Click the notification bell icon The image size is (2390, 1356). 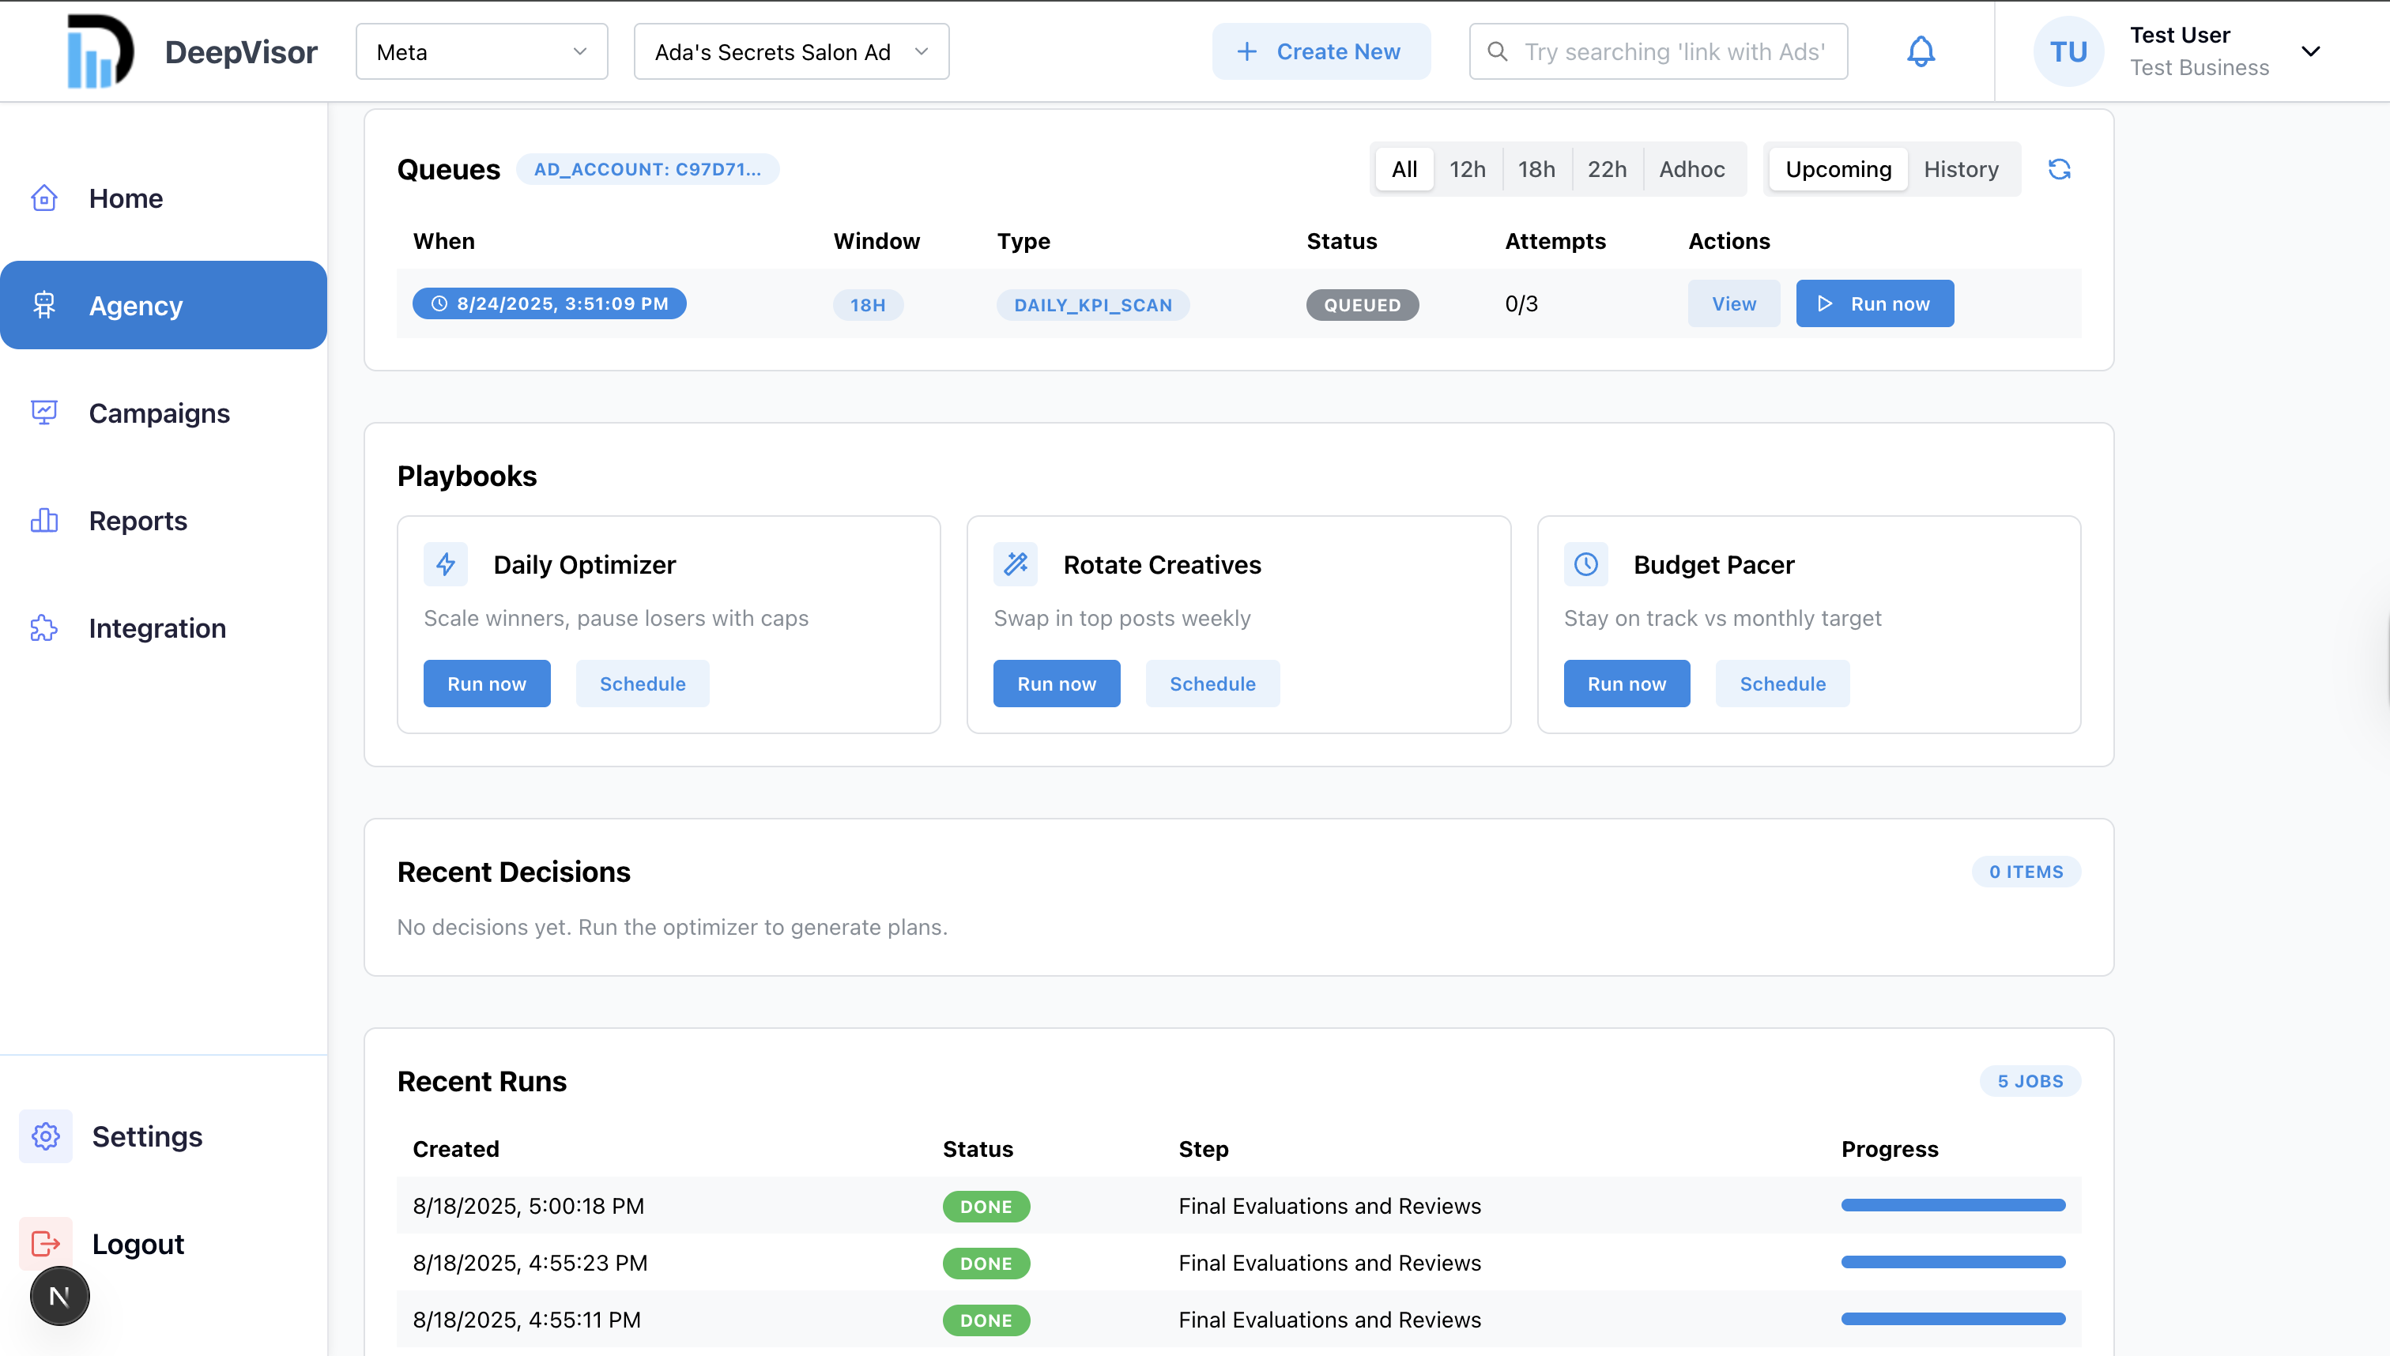pos(1921,51)
